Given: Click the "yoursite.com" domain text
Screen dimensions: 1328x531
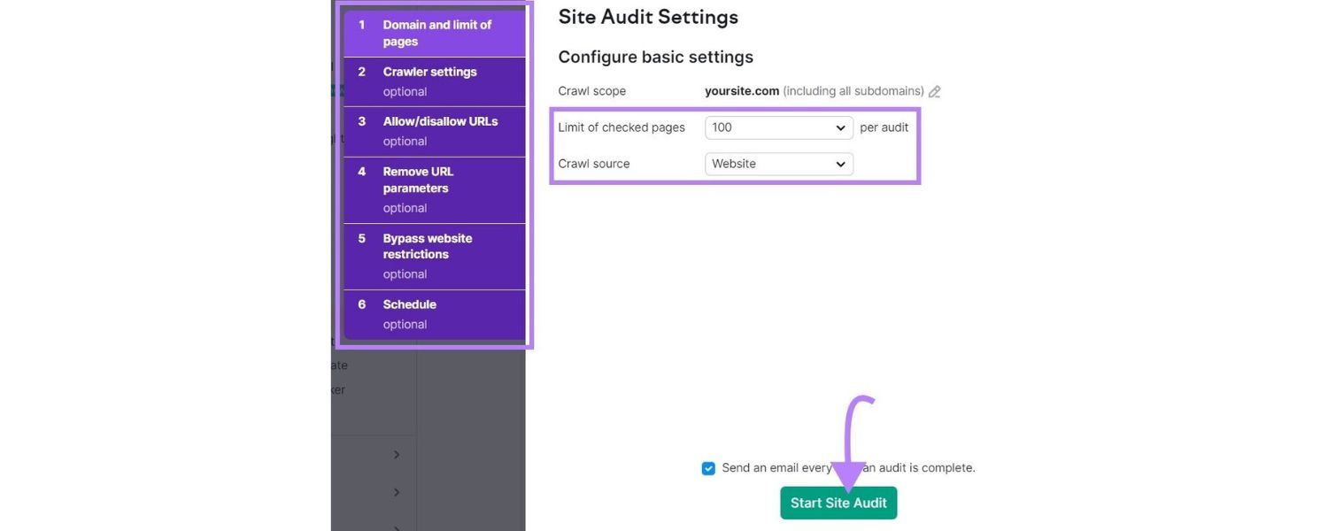Looking at the screenshot, I should click(x=741, y=90).
